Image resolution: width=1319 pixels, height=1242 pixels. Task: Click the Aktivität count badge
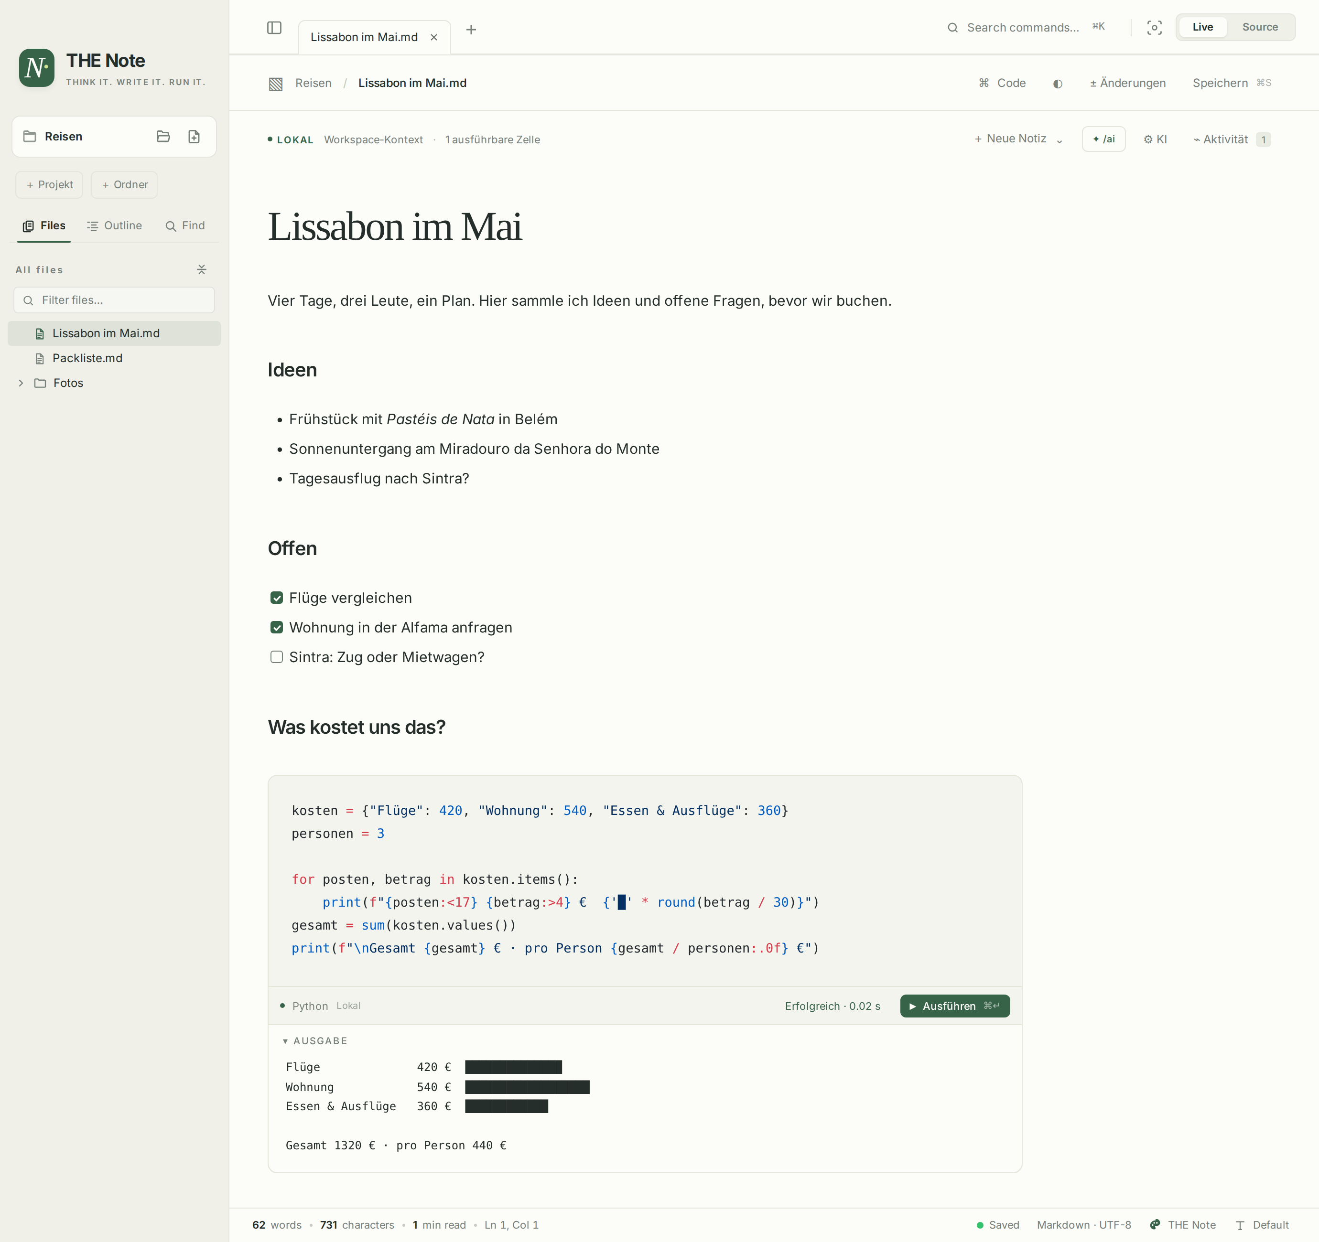[x=1263, y=140]
